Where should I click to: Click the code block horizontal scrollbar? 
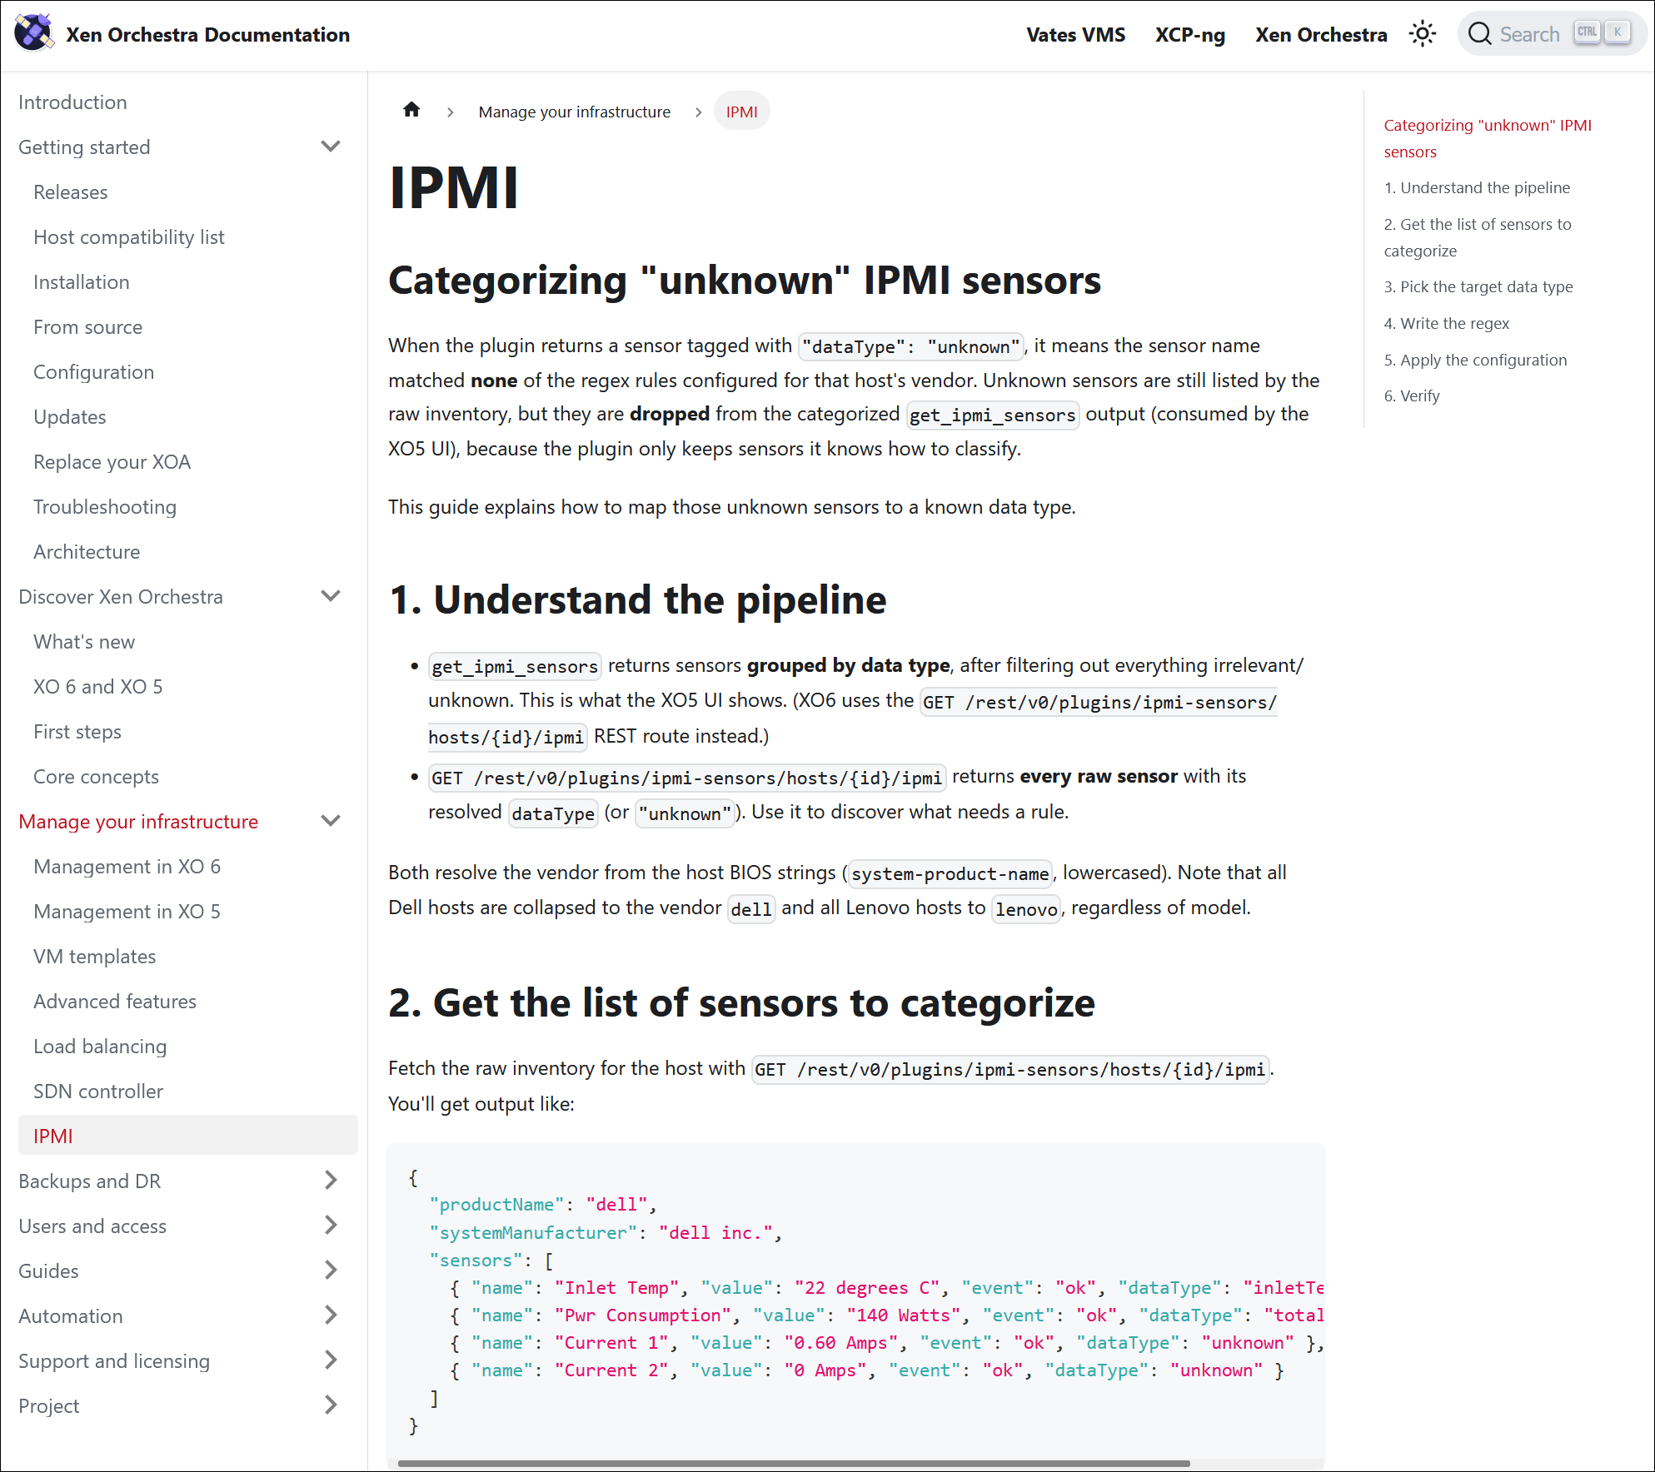point(794,1463)
